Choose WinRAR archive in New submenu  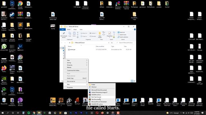[x=102, y=95]
